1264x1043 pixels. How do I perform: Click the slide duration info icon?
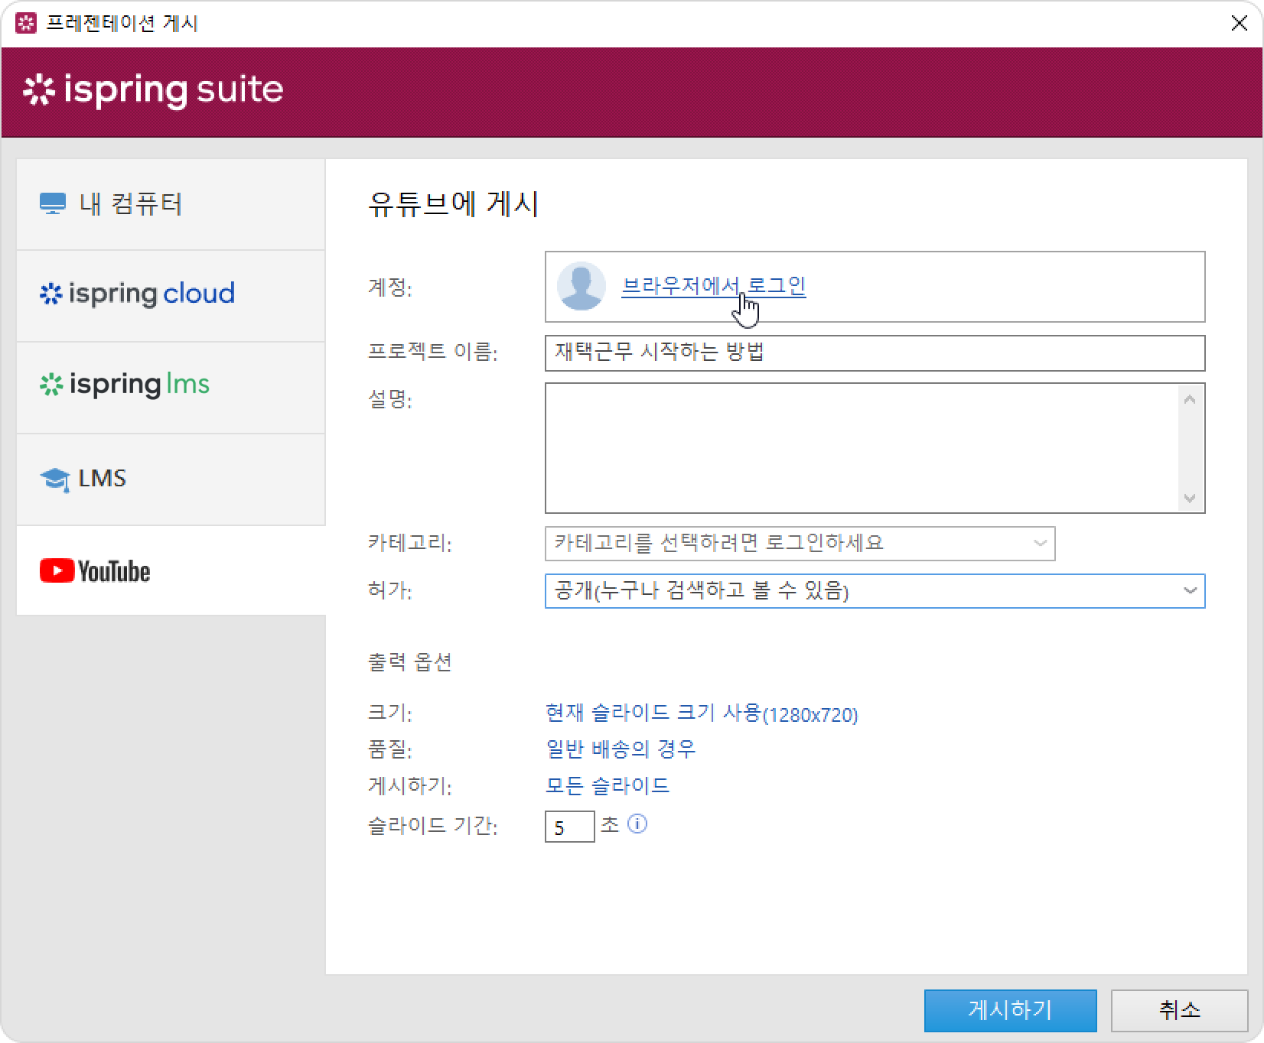pyautogui.click(x=637, y=824)
